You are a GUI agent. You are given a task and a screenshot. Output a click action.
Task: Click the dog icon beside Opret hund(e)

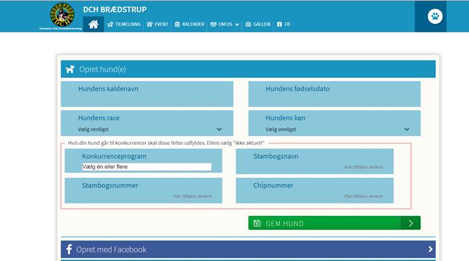tap(70, 69)
